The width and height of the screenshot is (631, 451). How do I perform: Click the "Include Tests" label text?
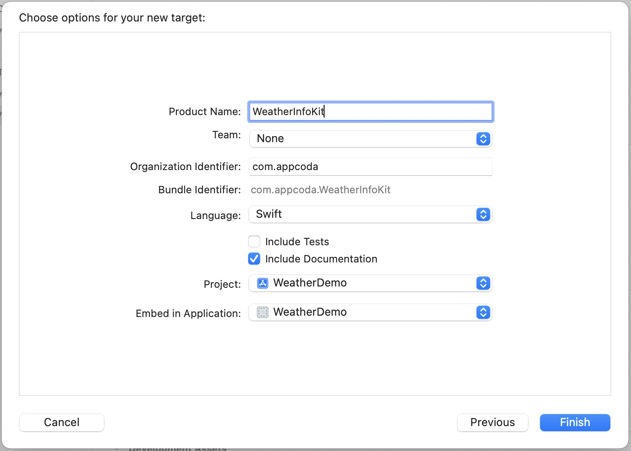tap(297, 242)
